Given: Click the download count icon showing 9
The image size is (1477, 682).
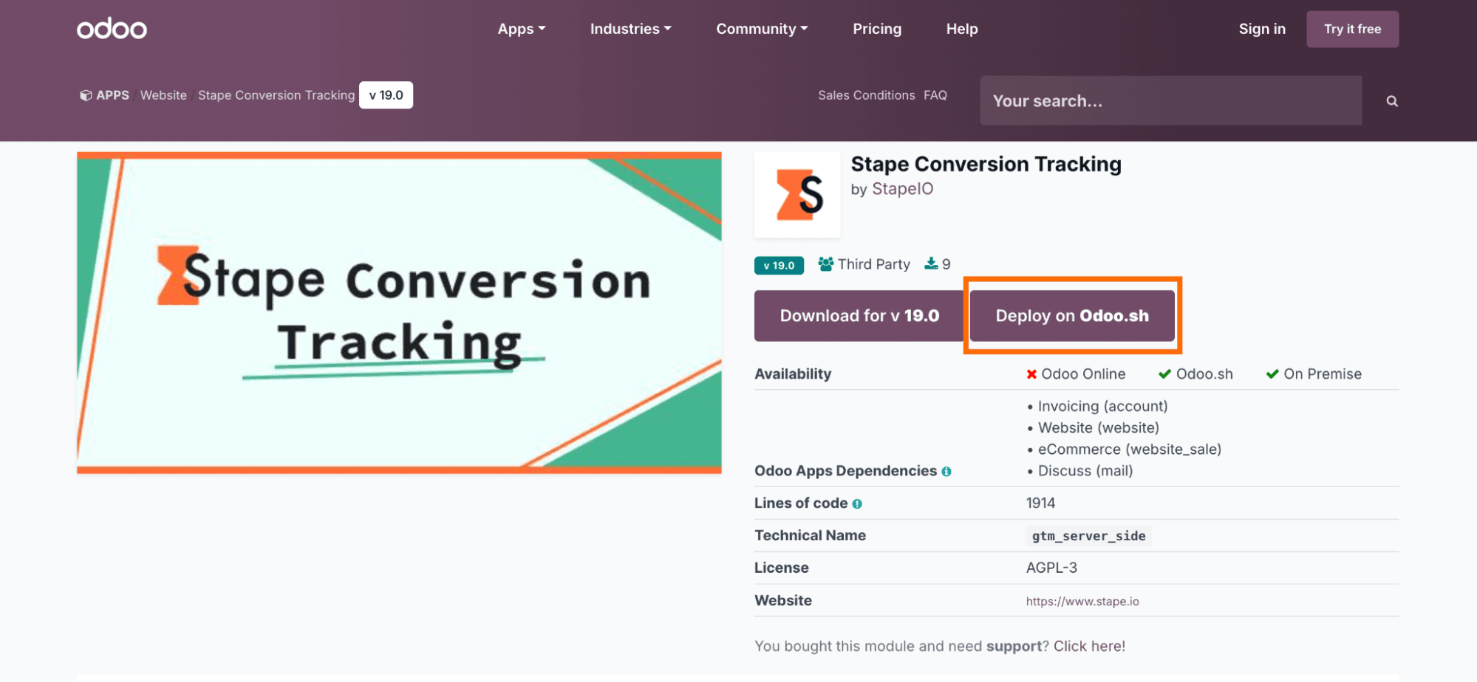Looking at the screenshot, I should coord(929,263).
